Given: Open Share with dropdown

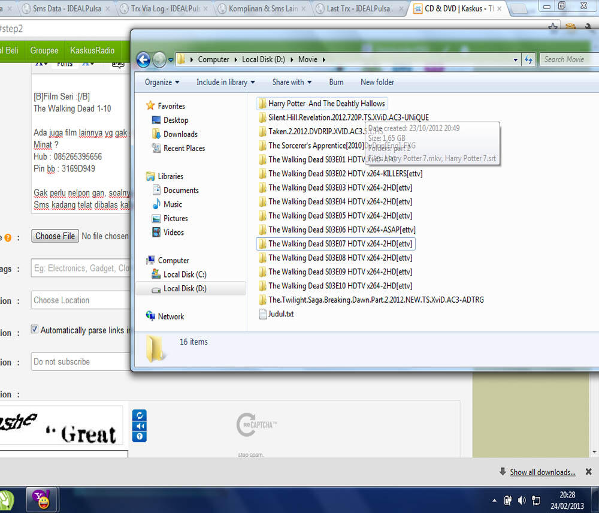Looking at the screenshot, I should point(292,82).
